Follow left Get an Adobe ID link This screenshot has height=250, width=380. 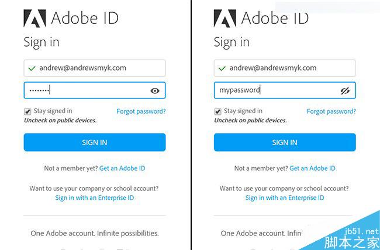click(122, 168)
